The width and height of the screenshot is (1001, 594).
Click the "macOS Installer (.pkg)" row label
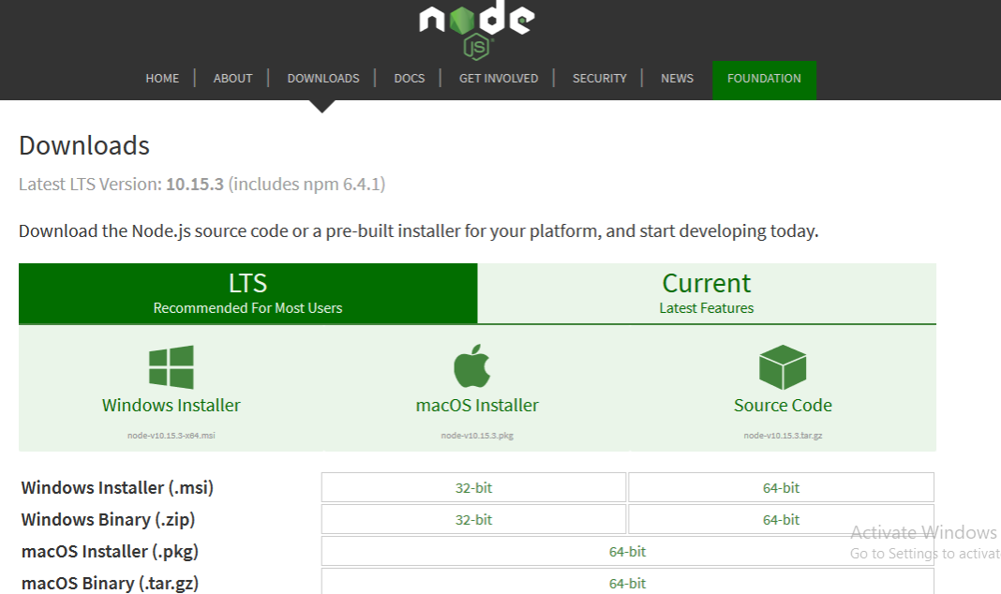click(x=110, y=551)
